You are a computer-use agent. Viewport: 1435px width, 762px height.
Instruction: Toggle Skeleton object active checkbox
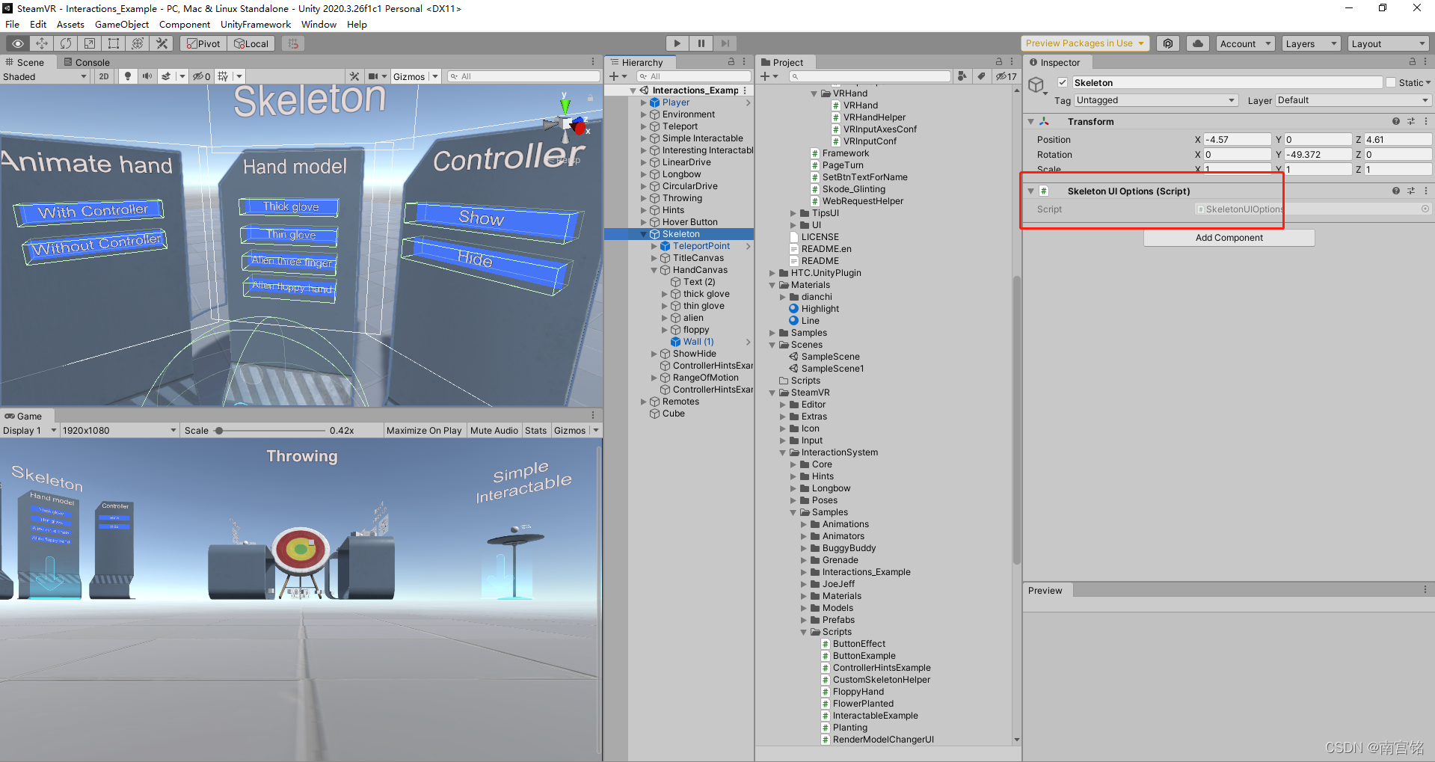point(1063,82)
